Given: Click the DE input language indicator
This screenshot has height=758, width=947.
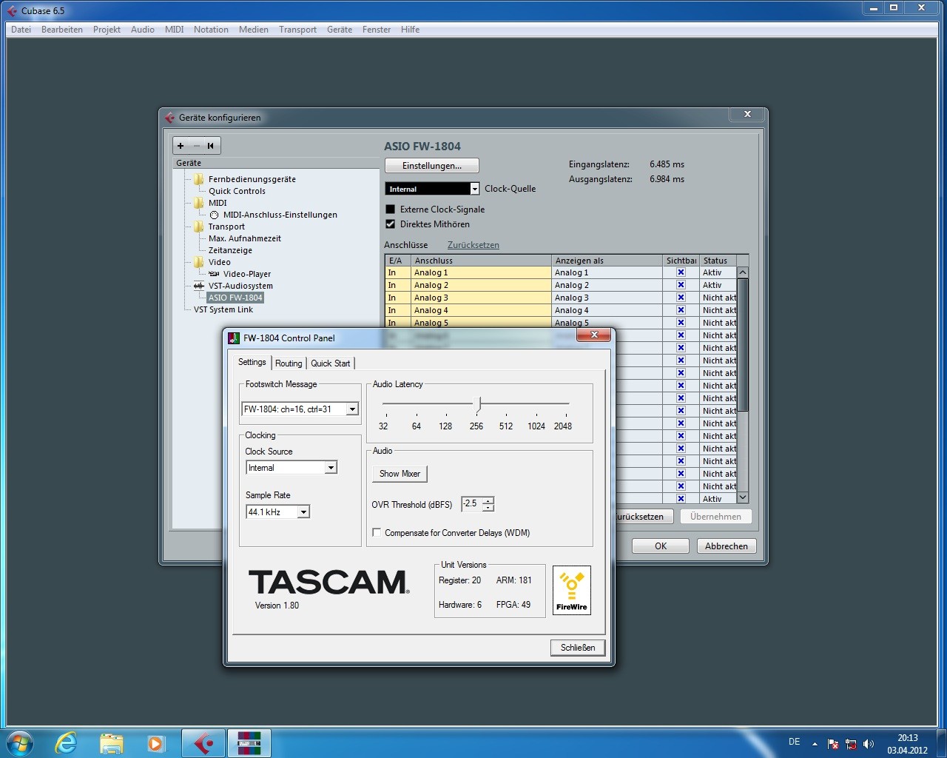Looking at the screenshot, I should point(794,742).
